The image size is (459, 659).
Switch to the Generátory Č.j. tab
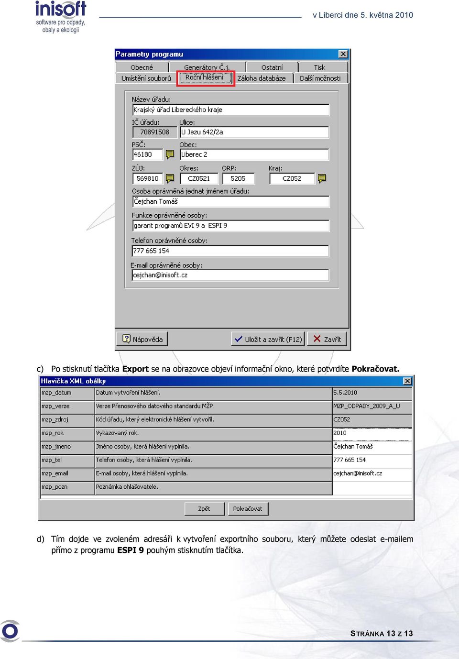pyautogui.click(x=207, y=67)
